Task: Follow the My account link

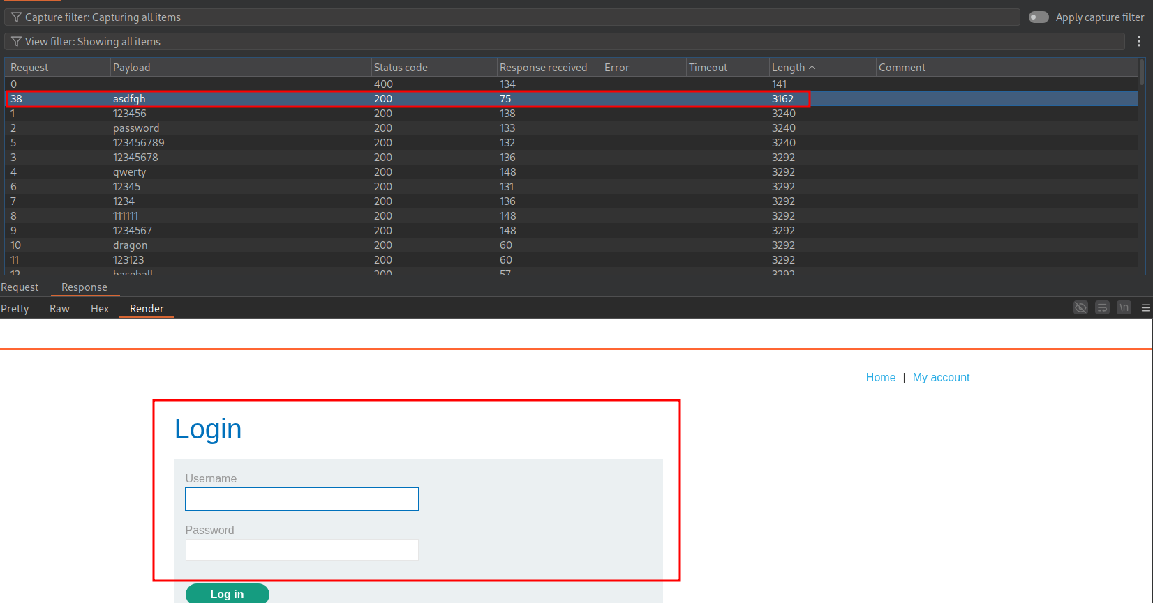Action: click(x=941, y=377)
